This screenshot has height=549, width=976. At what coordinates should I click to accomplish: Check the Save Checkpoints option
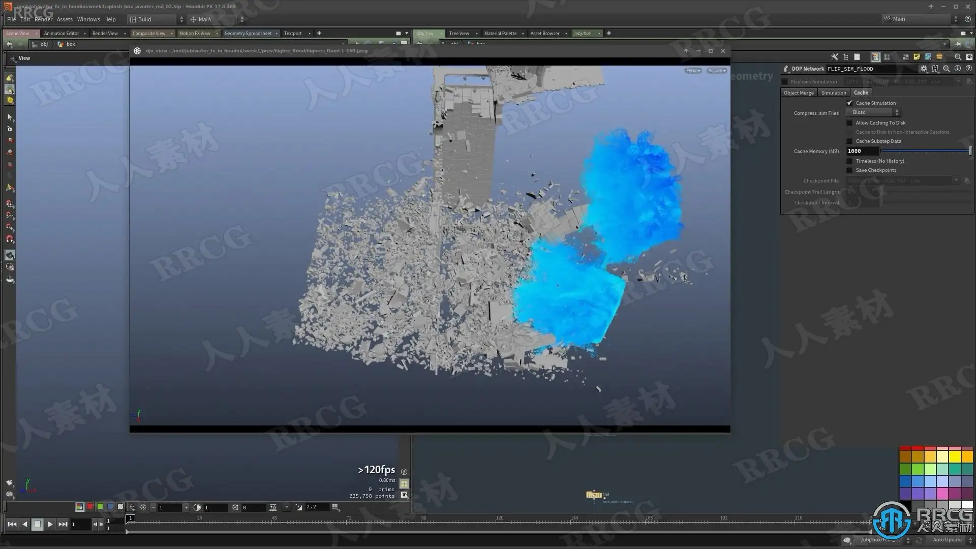point(849,170)
